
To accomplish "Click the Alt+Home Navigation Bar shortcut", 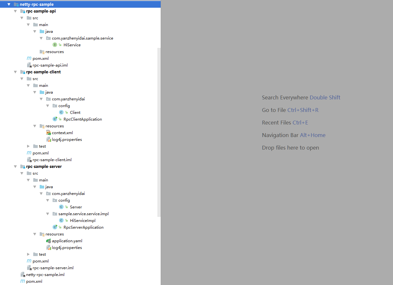I will [312, 135].
